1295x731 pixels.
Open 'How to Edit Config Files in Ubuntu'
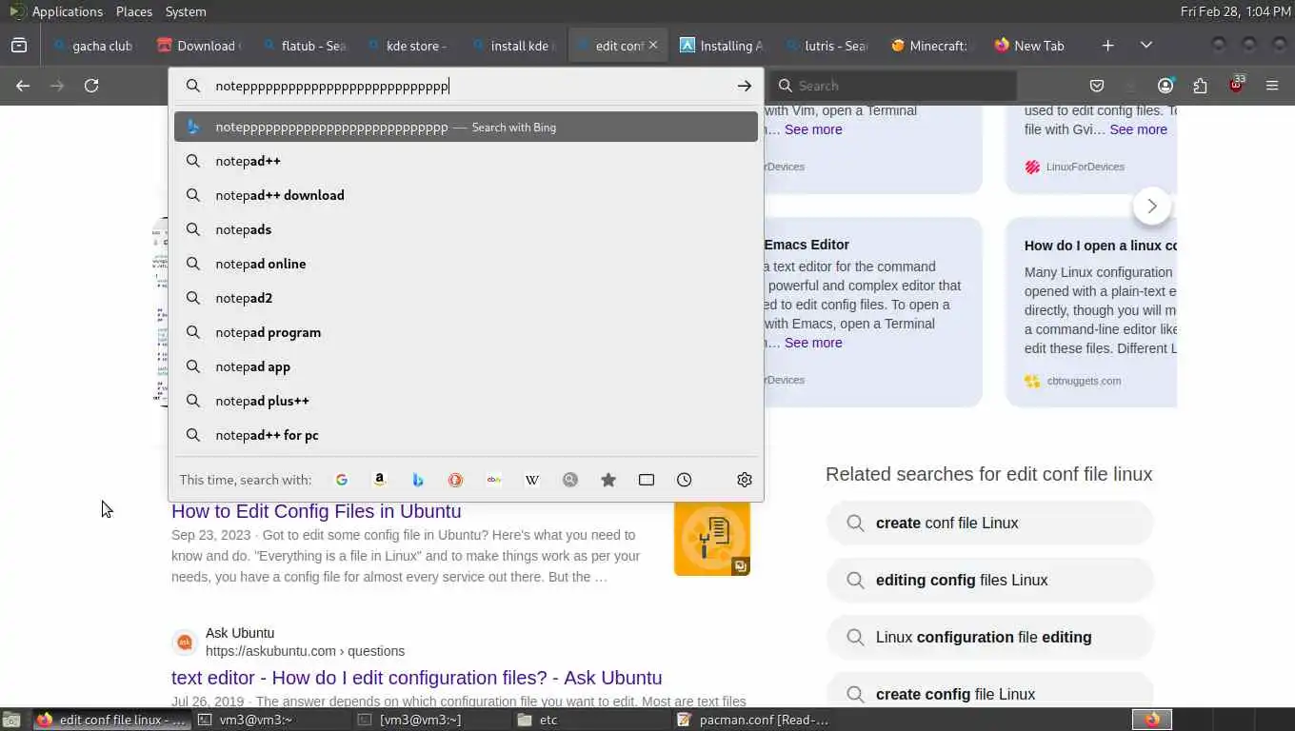click(x=316, y=511)
